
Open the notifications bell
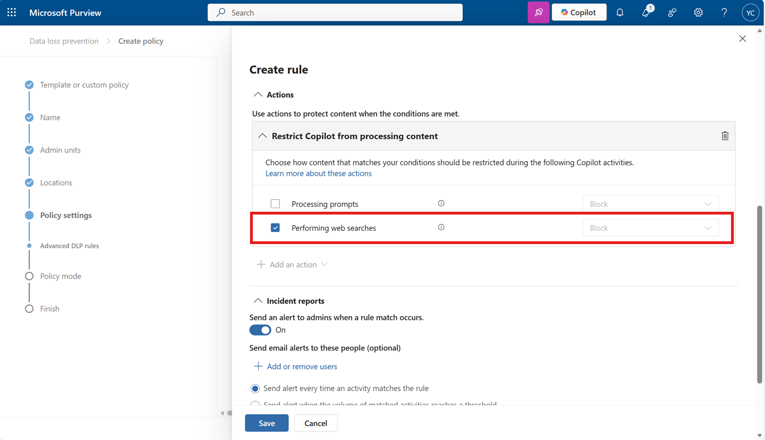click(620, 12)
